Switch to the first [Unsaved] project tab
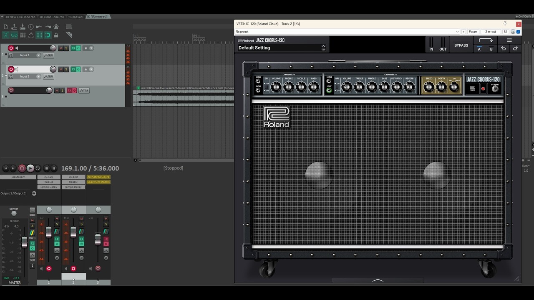Viewport: 534px width, 300px height. pos(76,17)
